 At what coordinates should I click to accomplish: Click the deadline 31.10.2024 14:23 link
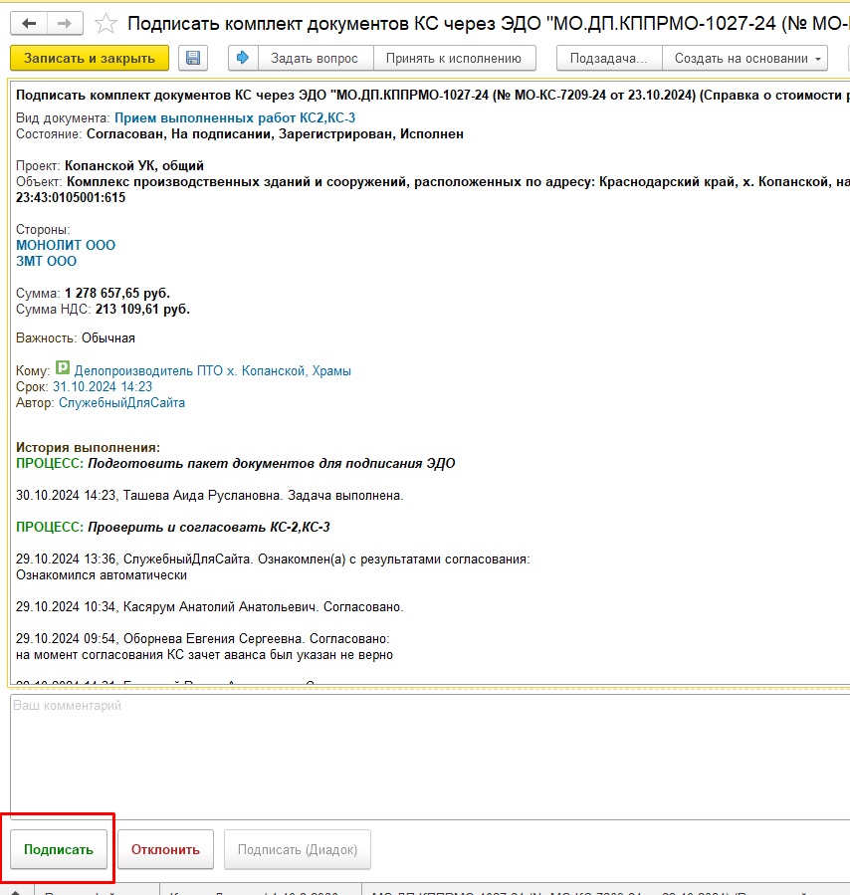coord(103,386)
